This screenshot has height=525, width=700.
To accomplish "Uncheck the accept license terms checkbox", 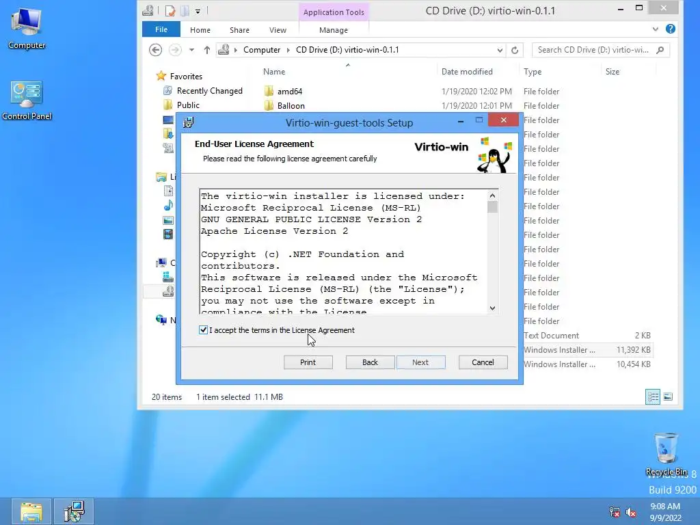I will [x=203, y=330].
